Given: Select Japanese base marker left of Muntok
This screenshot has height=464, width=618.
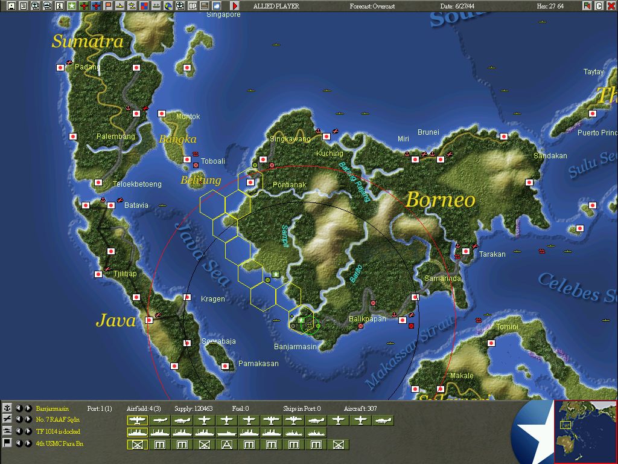Looking at the screenshot, I should point(162,113).
